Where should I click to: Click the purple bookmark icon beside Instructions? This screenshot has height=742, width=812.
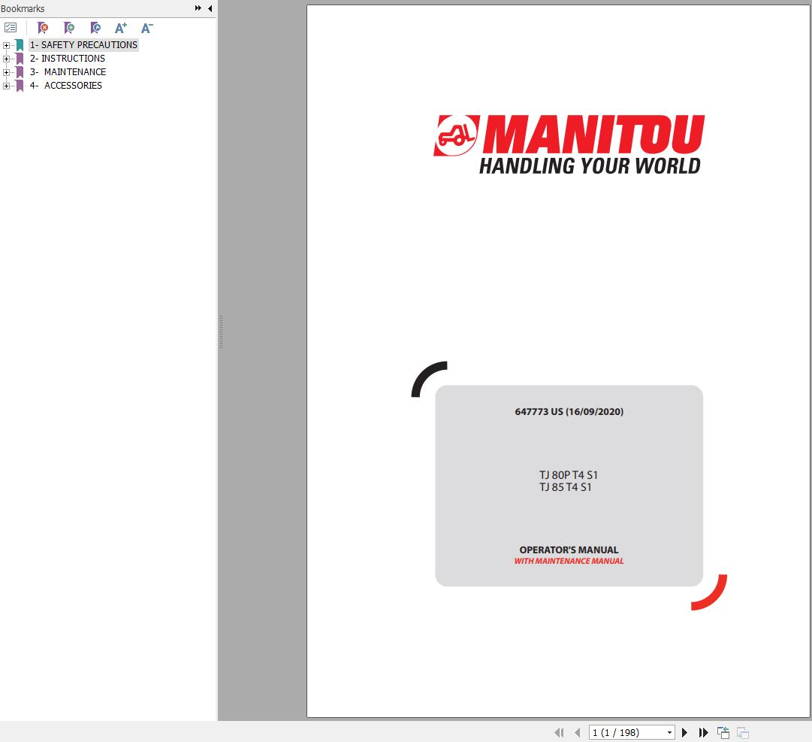[x=20, y=59]
